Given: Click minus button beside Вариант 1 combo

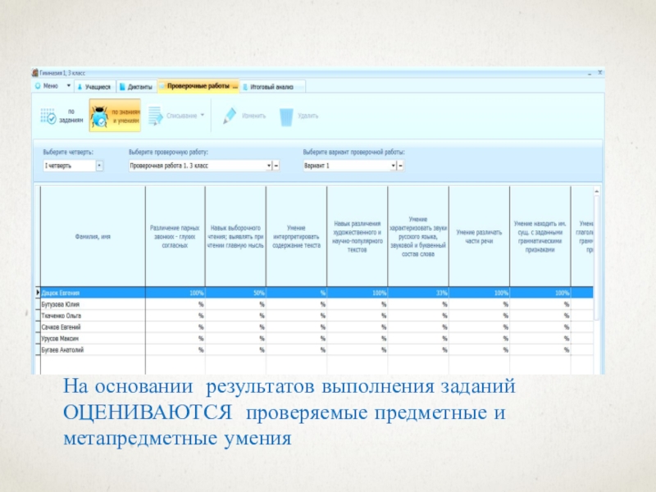Looking at the screenshot, I should (400, 166).
